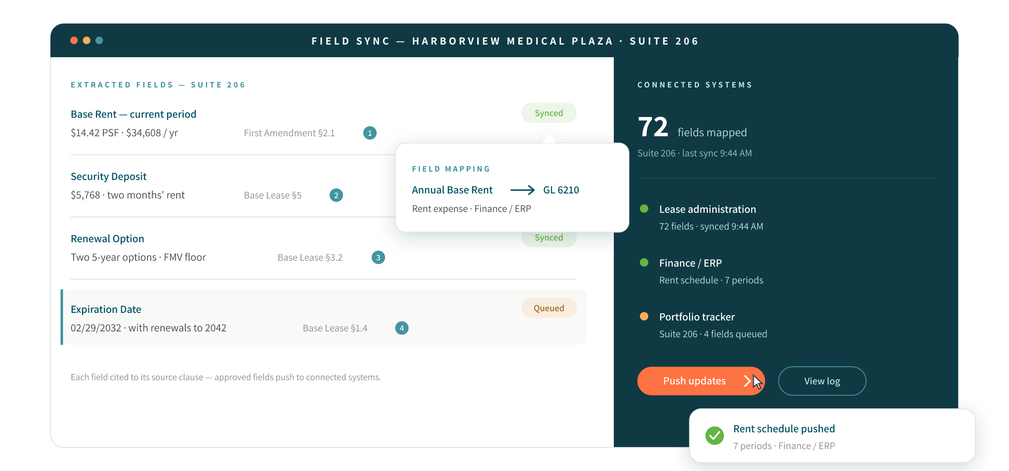Click the Extracted Fields — Suite 206 heading

coord(158,85)
